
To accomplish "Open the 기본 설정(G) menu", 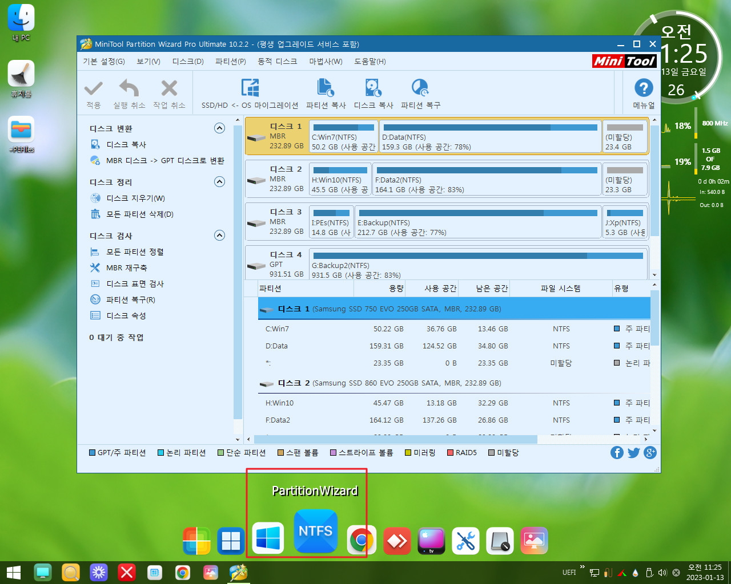I will click(x=104, y=61).
